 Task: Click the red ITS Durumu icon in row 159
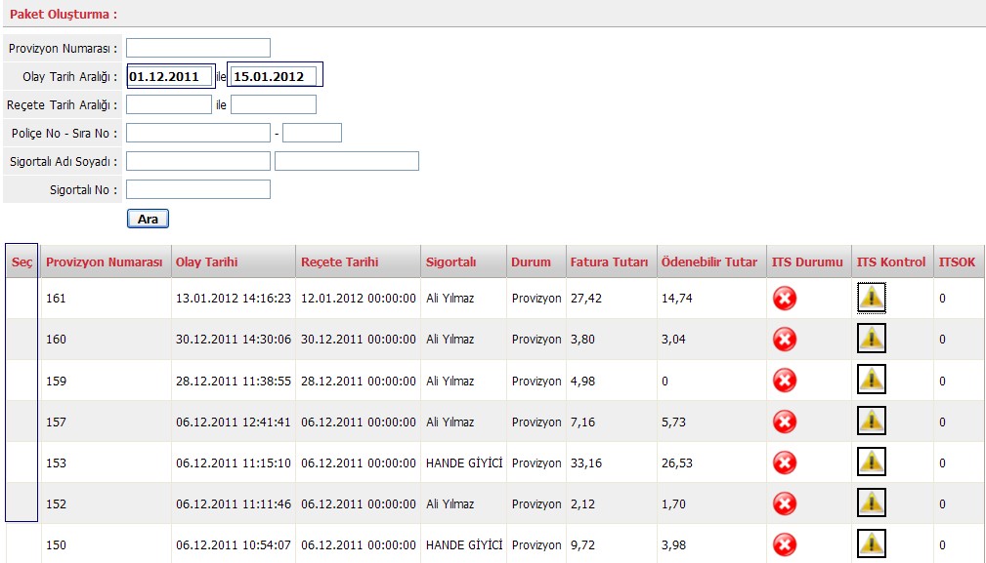pyautogui.click(x=784, y=381)
